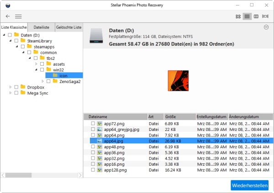Open the Gelöschte Liste tab
Viewport: 274px width, 193px height.
point(69,27)
